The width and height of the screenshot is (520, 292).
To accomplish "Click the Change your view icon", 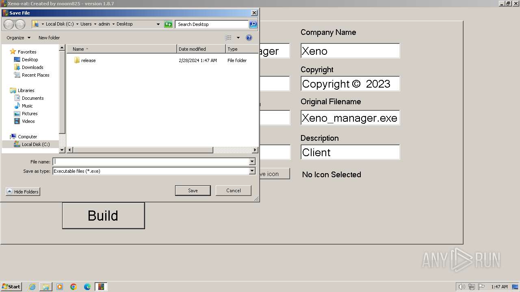I will tap(228, 38).
